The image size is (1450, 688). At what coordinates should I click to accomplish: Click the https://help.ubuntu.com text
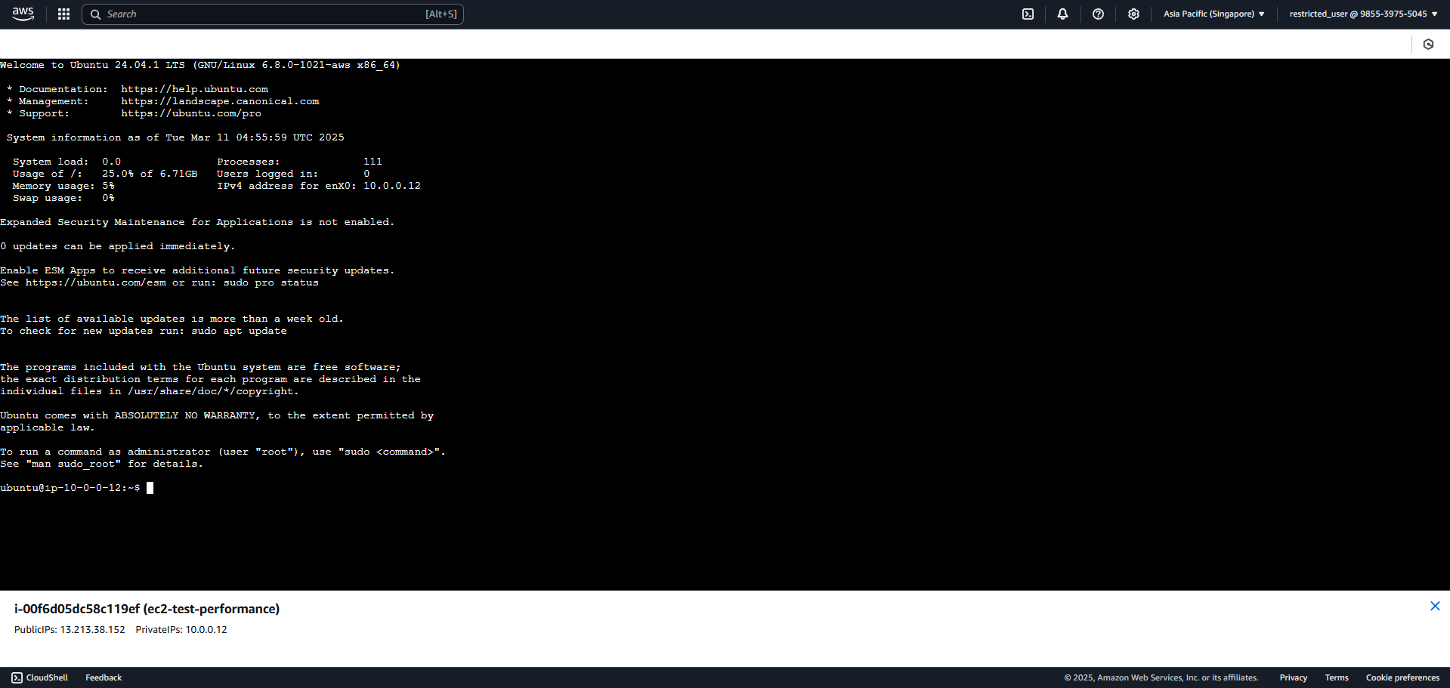pyautogui.click(x=194, y=89)
